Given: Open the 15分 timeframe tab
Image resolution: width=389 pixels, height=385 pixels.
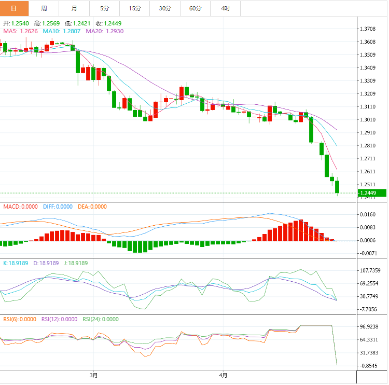Looking at the screenshot, I should [x=135, y=8].
